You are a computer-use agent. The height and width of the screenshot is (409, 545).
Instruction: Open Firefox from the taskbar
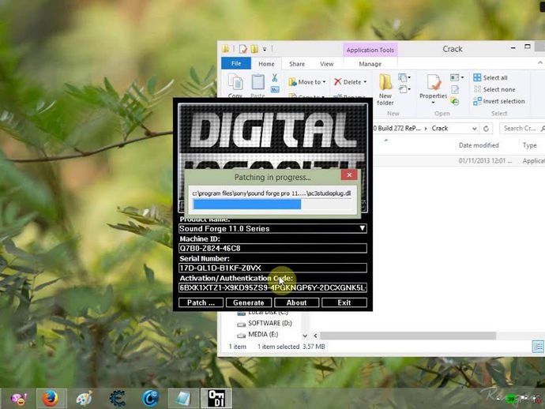50,398
